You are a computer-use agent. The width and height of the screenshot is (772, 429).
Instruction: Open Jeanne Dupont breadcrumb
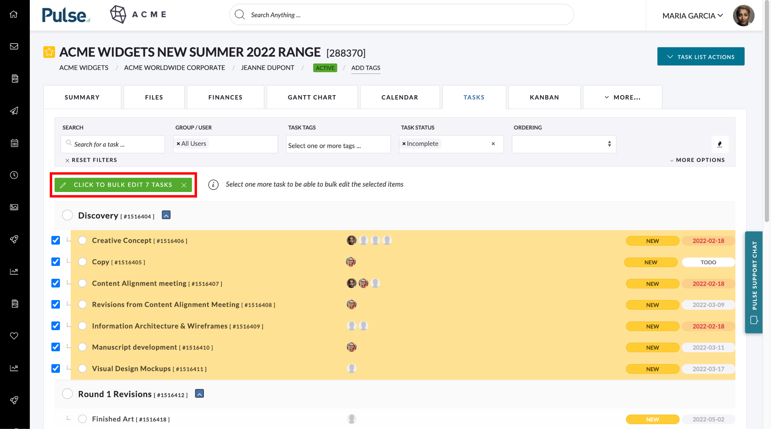[267, 68]
